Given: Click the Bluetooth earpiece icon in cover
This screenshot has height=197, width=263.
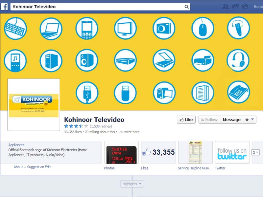Looking at the screenshot, I should pyautogui.click(x=238, y=28).
